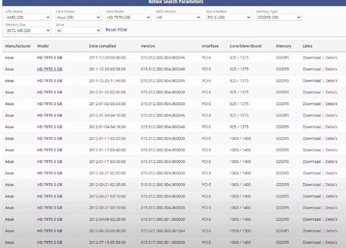Download the BIOS compiled 2012-01-02 03:34:00
The image size is (346, 248).
[312, 104]
